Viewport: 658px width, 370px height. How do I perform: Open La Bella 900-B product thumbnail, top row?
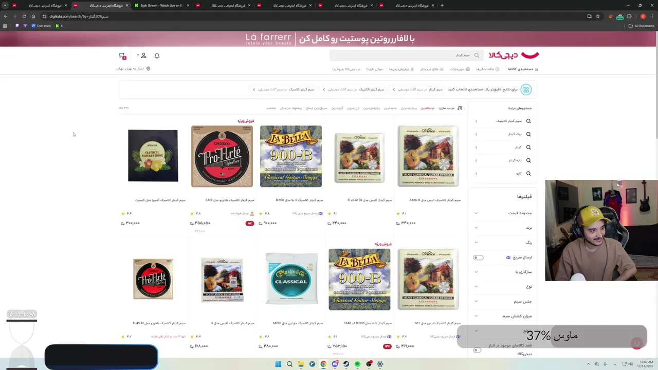tap(291, 156)
